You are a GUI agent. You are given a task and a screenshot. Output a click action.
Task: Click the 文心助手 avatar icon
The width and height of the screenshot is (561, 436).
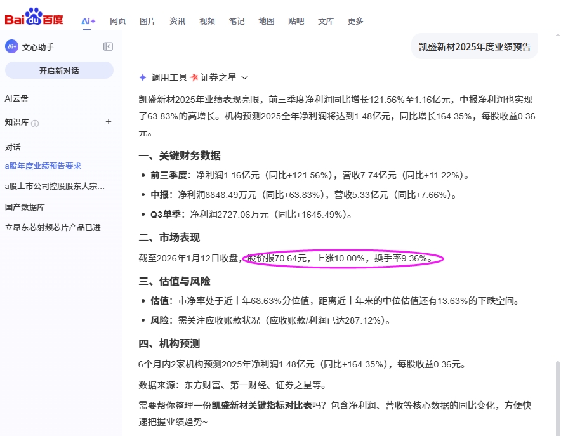11,46
